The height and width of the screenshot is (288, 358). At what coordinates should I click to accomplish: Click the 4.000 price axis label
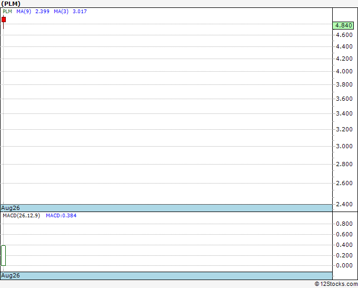click(x=344, y=71)
